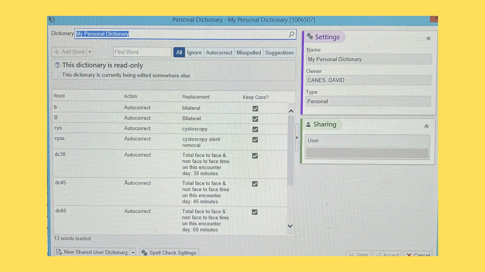
Task: Click the User column header in Sharing
Action: tap(367, 140)
